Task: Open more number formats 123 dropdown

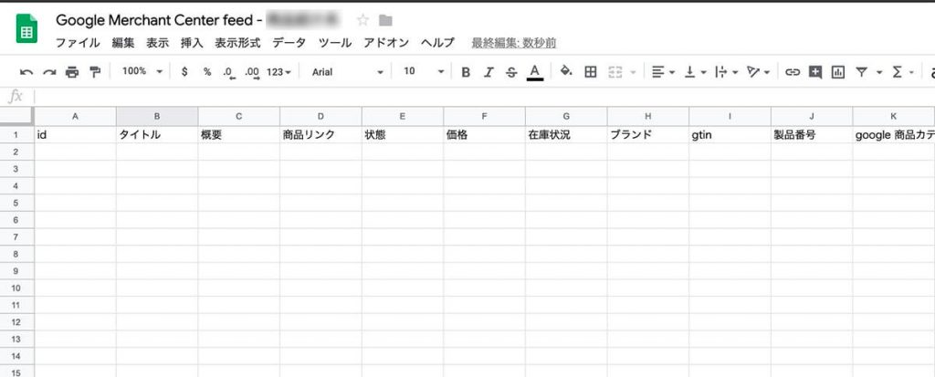Action: [279, 72]
